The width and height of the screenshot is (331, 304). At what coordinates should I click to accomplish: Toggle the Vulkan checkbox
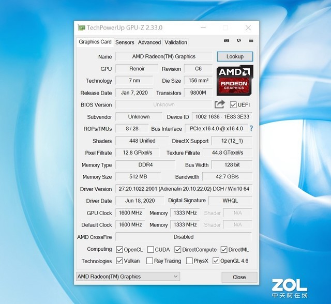(x=119, y=261)
